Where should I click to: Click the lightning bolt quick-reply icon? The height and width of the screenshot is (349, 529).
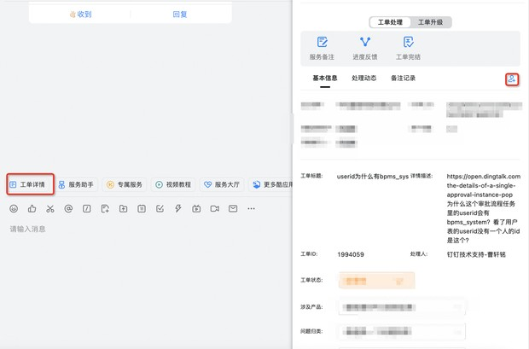(178, 209)
